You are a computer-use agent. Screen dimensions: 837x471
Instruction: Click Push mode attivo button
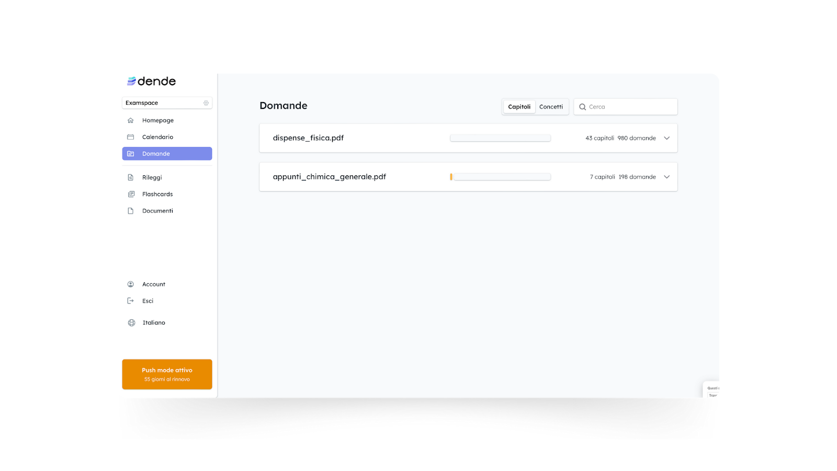click(x=167, y=374)
